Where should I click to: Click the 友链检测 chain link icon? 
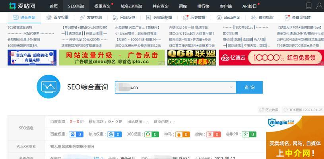coord(82,17)
